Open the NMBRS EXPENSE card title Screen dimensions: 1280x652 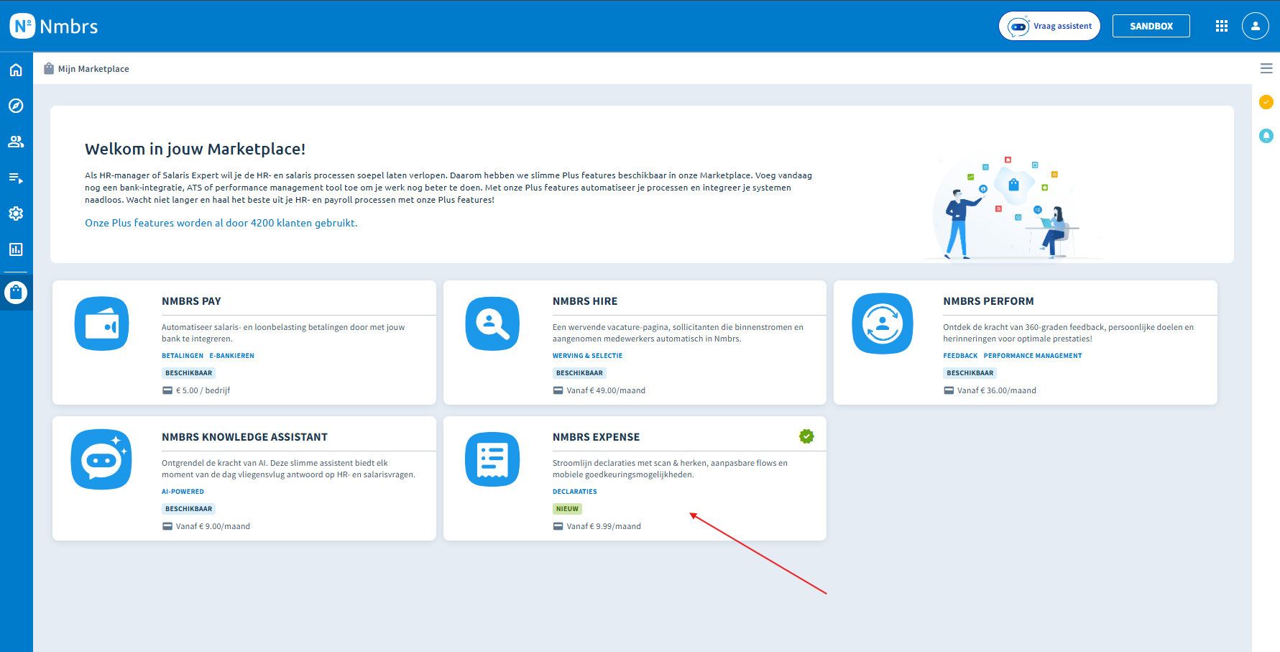coord(596,437)
